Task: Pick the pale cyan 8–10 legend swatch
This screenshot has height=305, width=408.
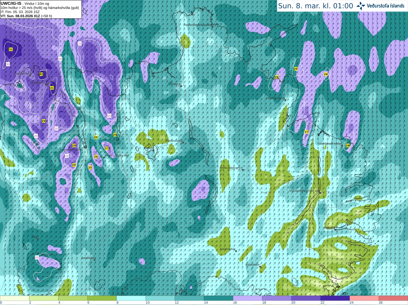Action: pyautogui.click(x=131, y=298)
